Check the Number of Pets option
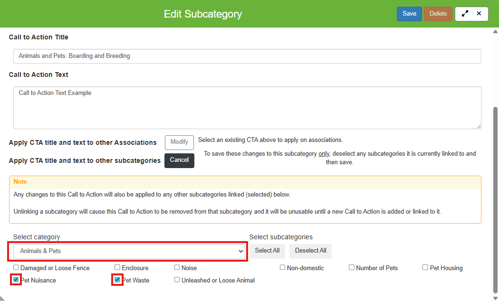Image resolution: width=499 pixels, height=301 pixels. point(352,267)
